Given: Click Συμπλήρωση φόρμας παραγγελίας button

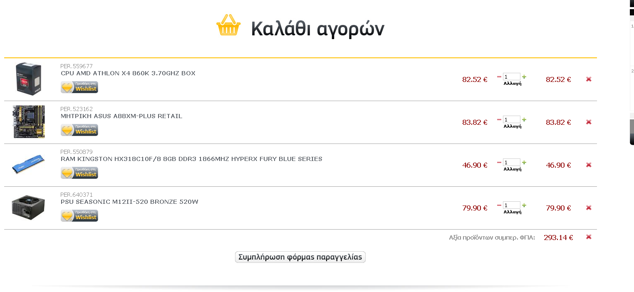Looking at the screenshot, I should [x=300, y=257].
